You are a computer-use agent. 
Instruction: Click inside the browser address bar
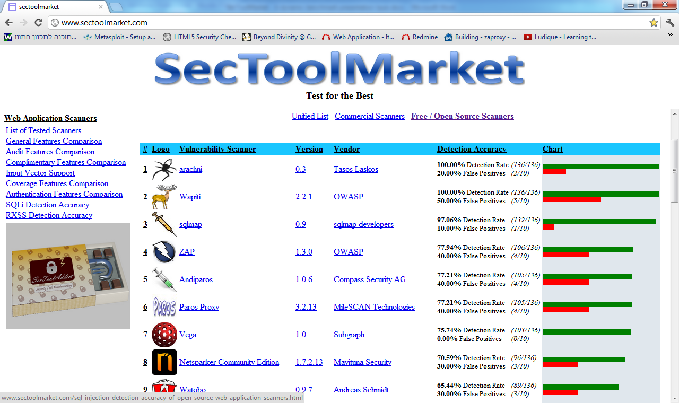(212, 23)
